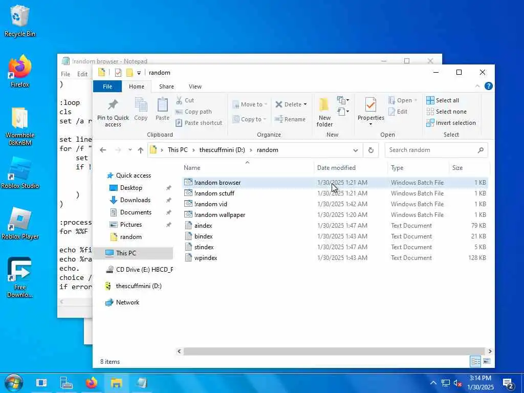The height and width of the screenshot is (393, 524).
Task: Create a New folder from ribbon
Action: coord(324,112)
